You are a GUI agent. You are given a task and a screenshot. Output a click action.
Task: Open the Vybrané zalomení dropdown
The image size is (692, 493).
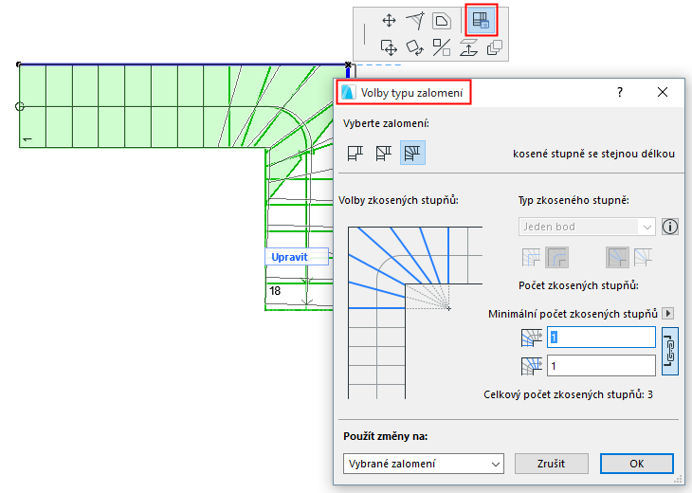point(423,464)
